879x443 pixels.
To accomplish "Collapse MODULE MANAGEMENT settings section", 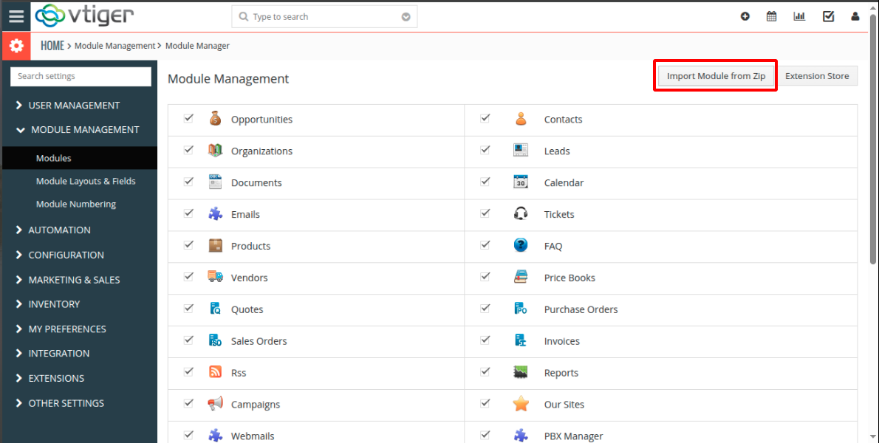I will click(78, 129).
